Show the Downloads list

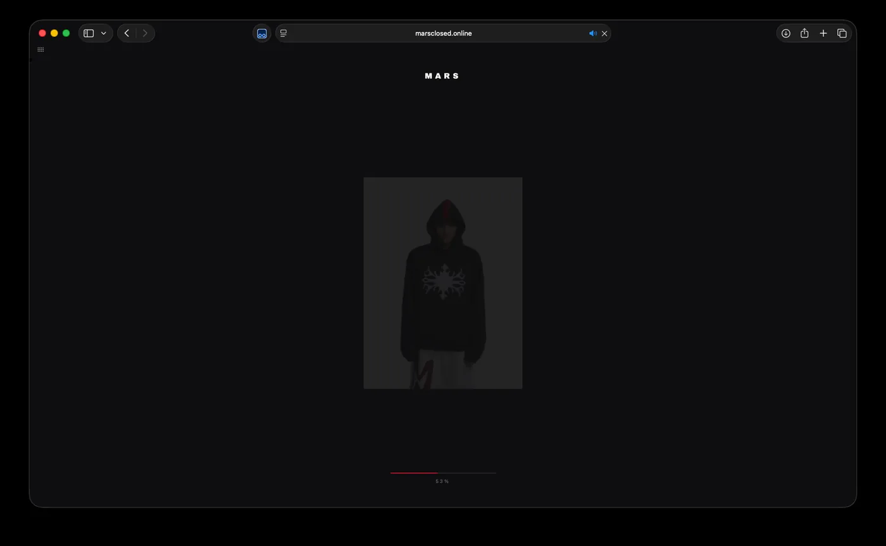coord(785,34)
